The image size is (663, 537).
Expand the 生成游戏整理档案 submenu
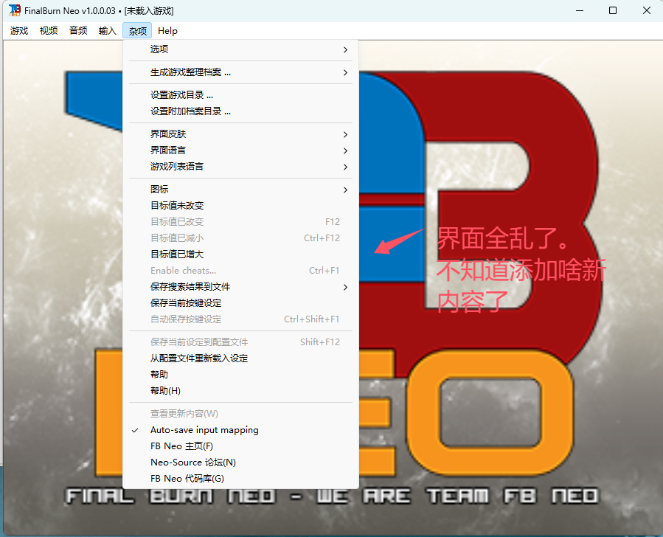click(x=240, y=72)
